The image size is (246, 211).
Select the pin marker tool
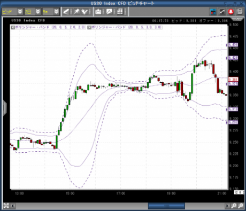(x=76, y=12)
